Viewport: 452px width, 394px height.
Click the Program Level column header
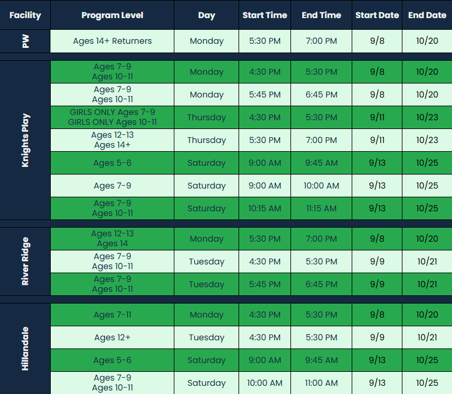click(x=112, y=15)
